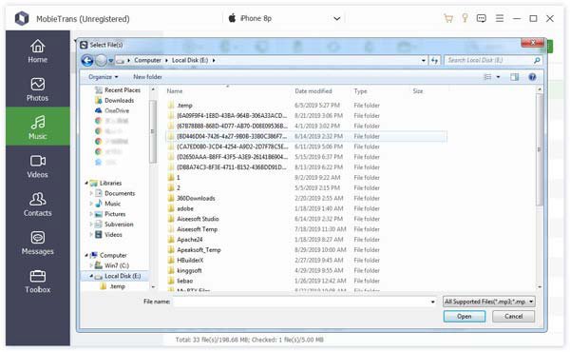Open Contacts in the MobieTrans sidebar
This screenshot has width=570, height=352.
tap(37, 205)
